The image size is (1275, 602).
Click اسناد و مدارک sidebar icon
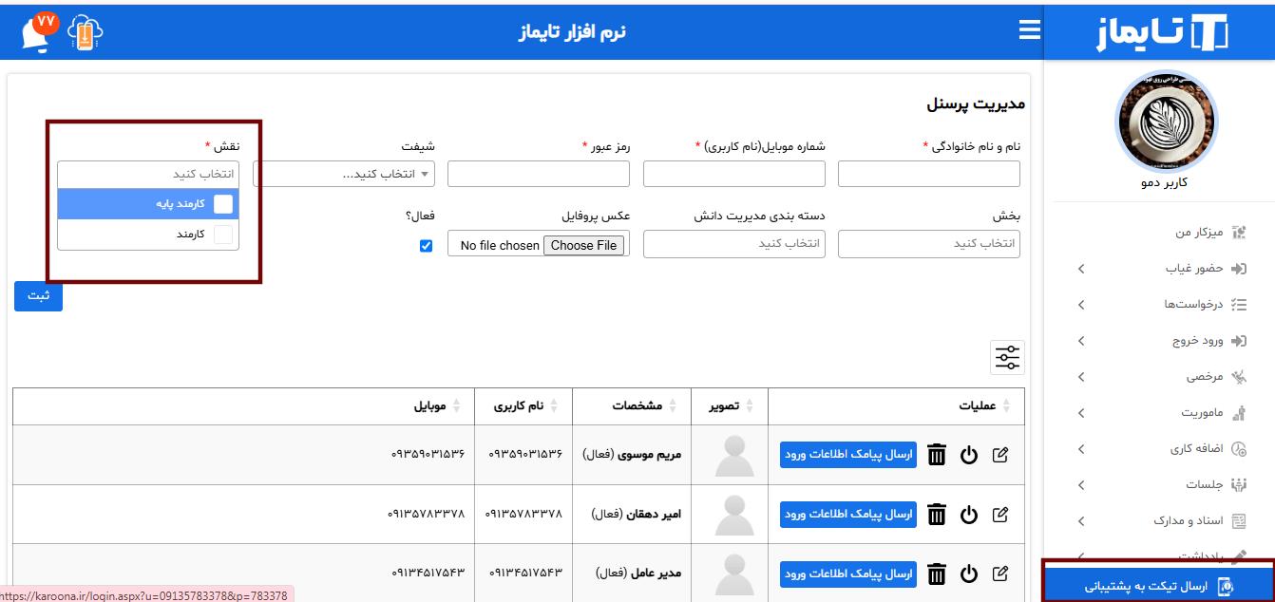pyautogui.click(x=1238, y=521)
